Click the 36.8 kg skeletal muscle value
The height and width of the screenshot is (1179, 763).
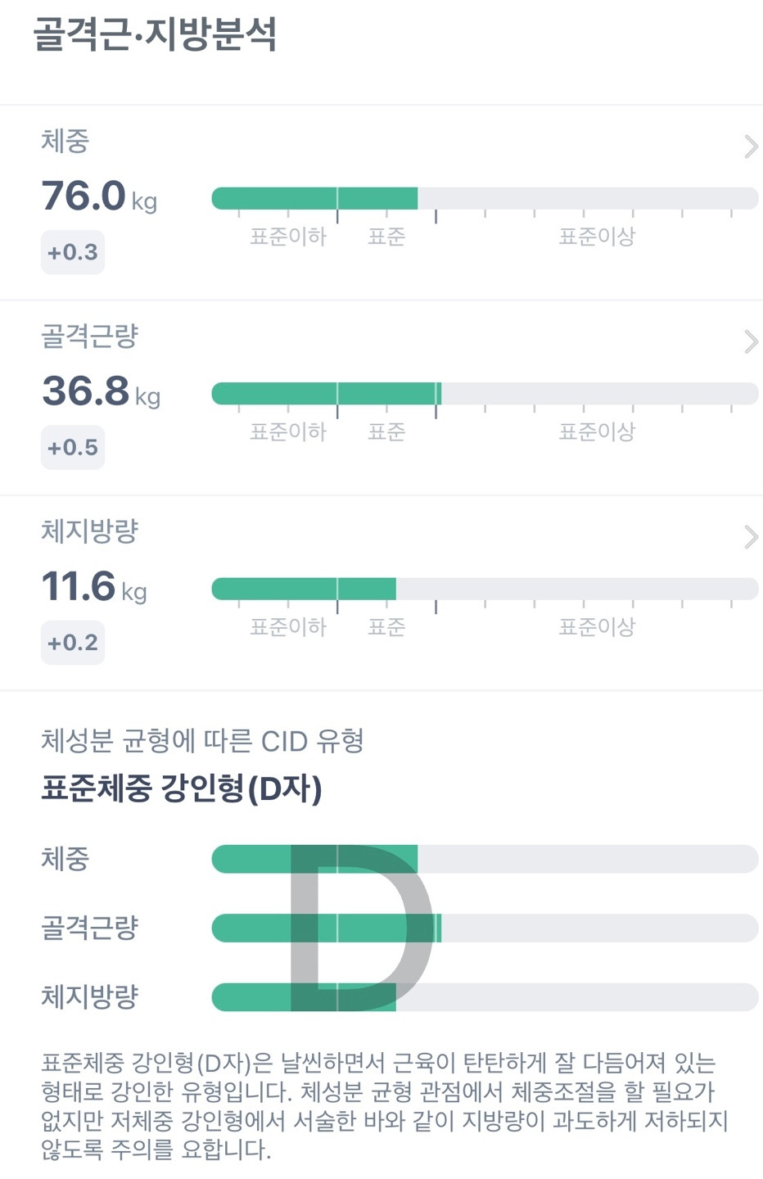point(100,391)
